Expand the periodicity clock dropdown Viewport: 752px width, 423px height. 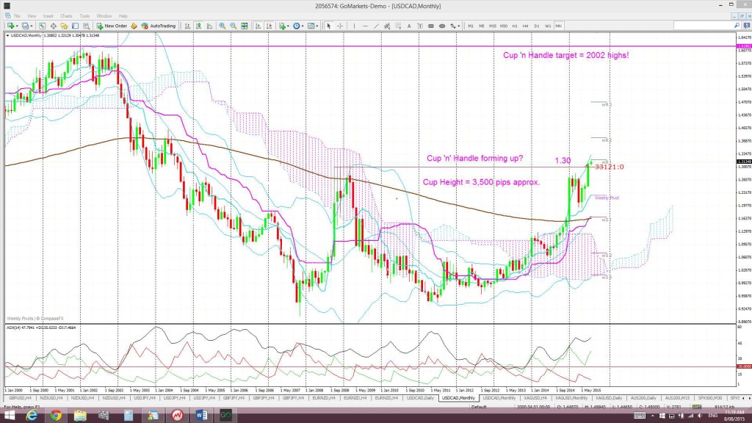point(303,26)
